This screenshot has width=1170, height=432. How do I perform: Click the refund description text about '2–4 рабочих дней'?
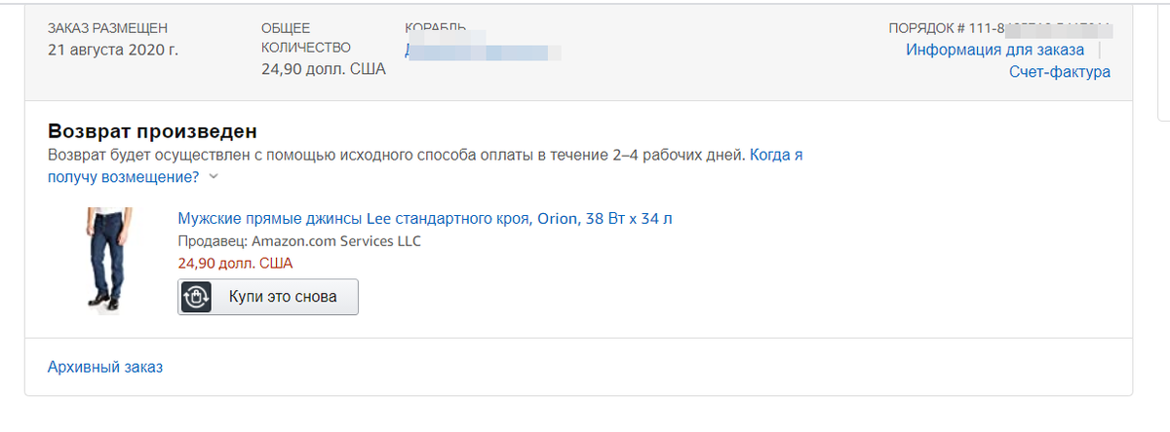click(397, 155)
